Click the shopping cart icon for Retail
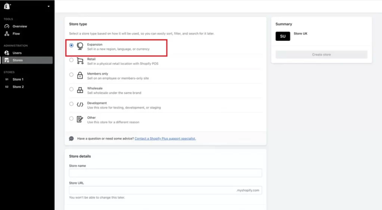 pyautogui.click(x=80, y=61)
